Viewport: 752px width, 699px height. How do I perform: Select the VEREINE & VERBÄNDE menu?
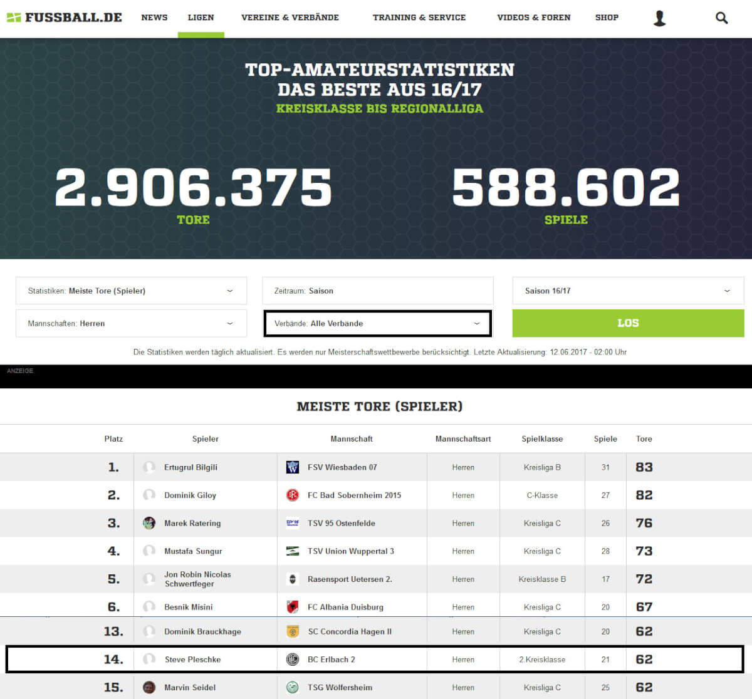tap(290, 18)
